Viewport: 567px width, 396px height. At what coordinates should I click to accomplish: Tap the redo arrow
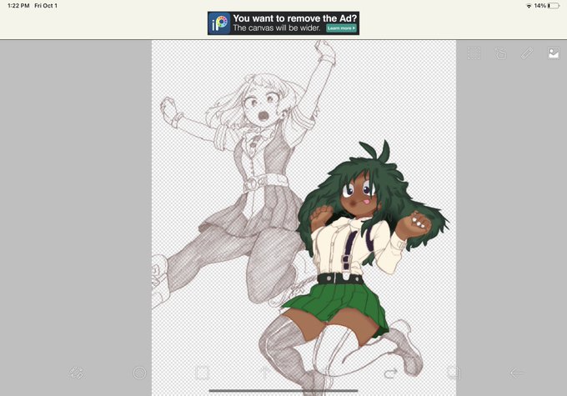(x=391, y=373)
